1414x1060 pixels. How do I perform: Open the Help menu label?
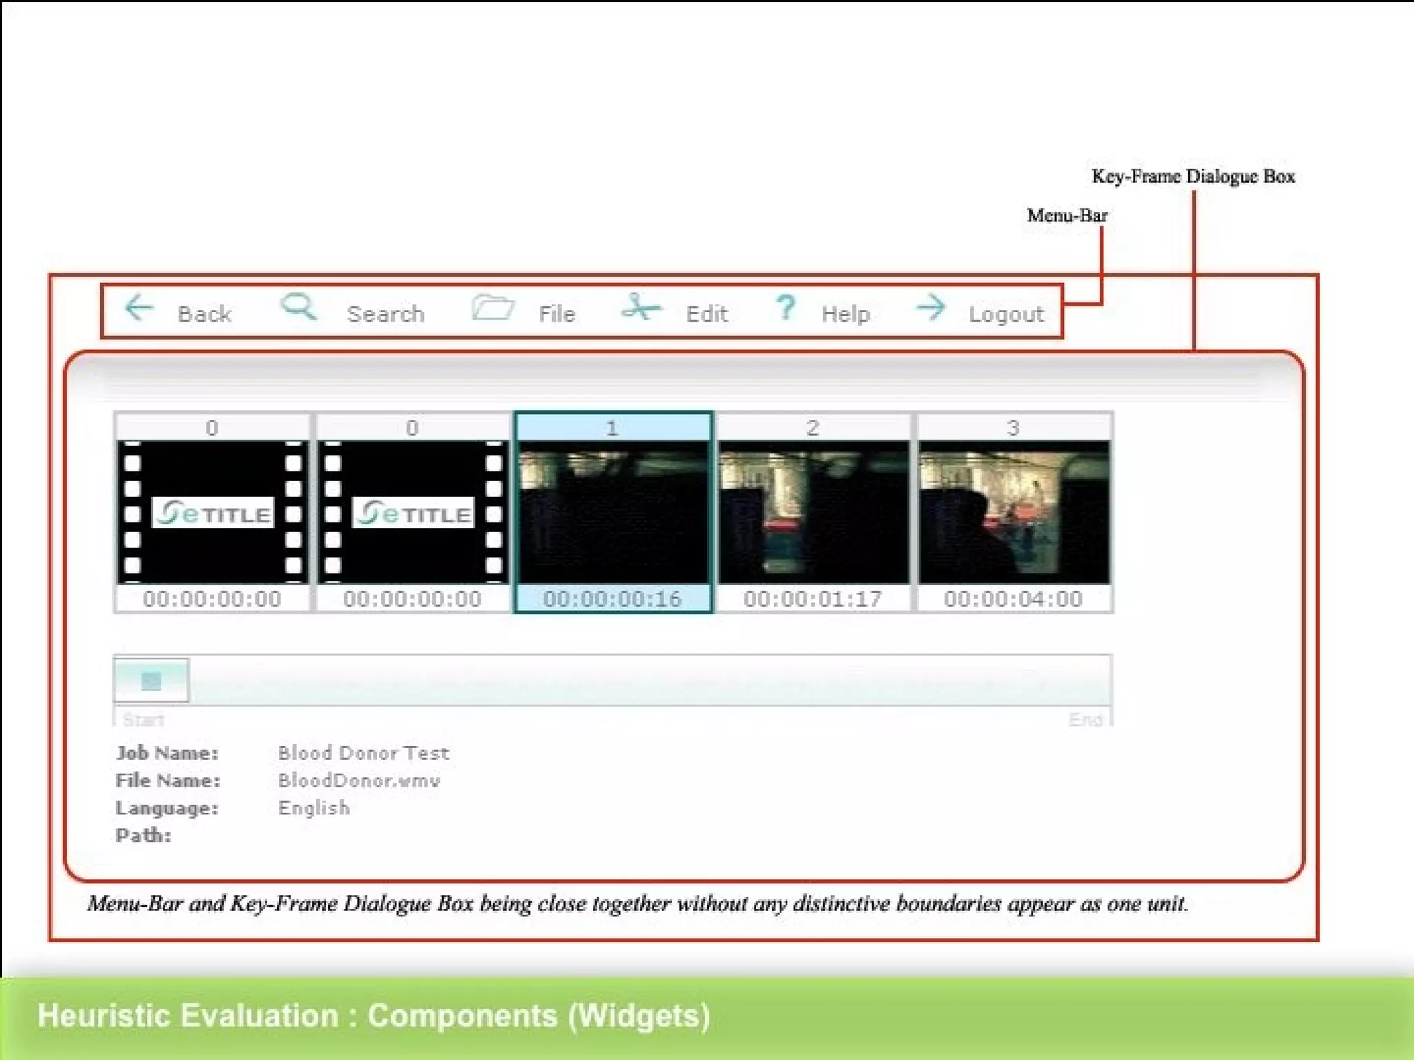pos(845,314)
